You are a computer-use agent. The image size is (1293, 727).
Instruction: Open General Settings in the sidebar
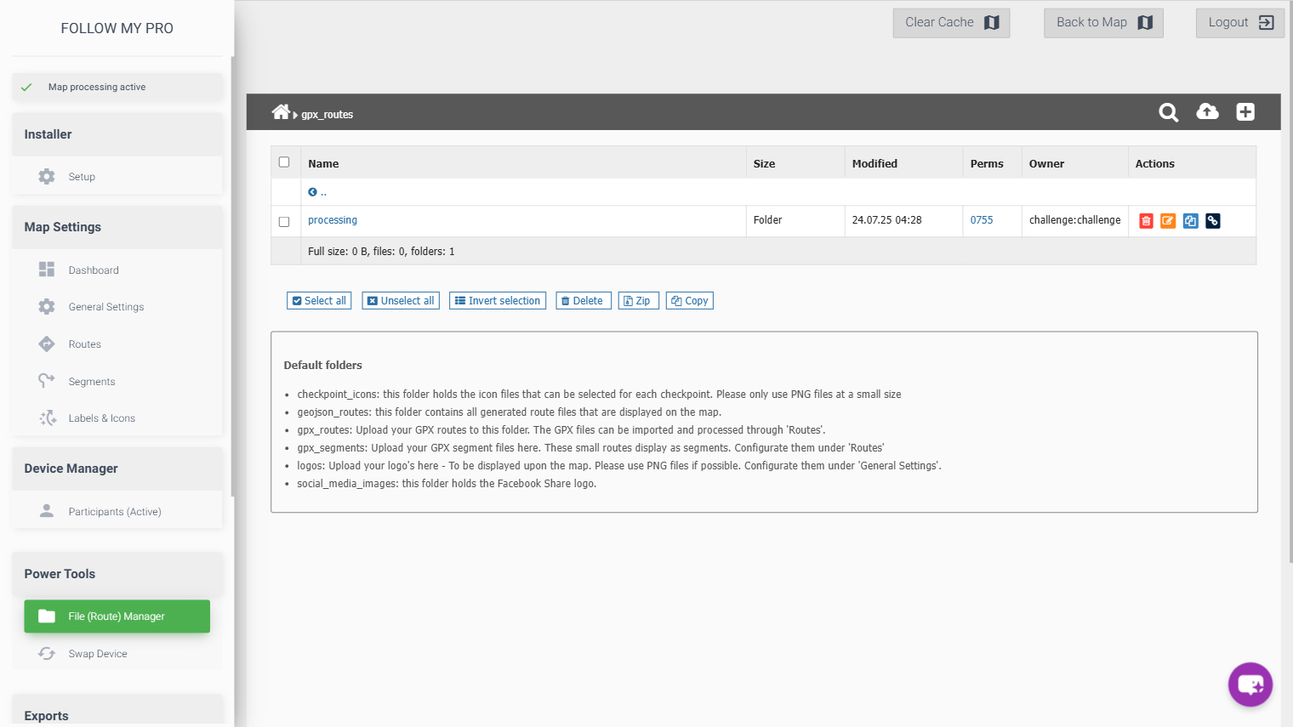click(x=105, y=307)
